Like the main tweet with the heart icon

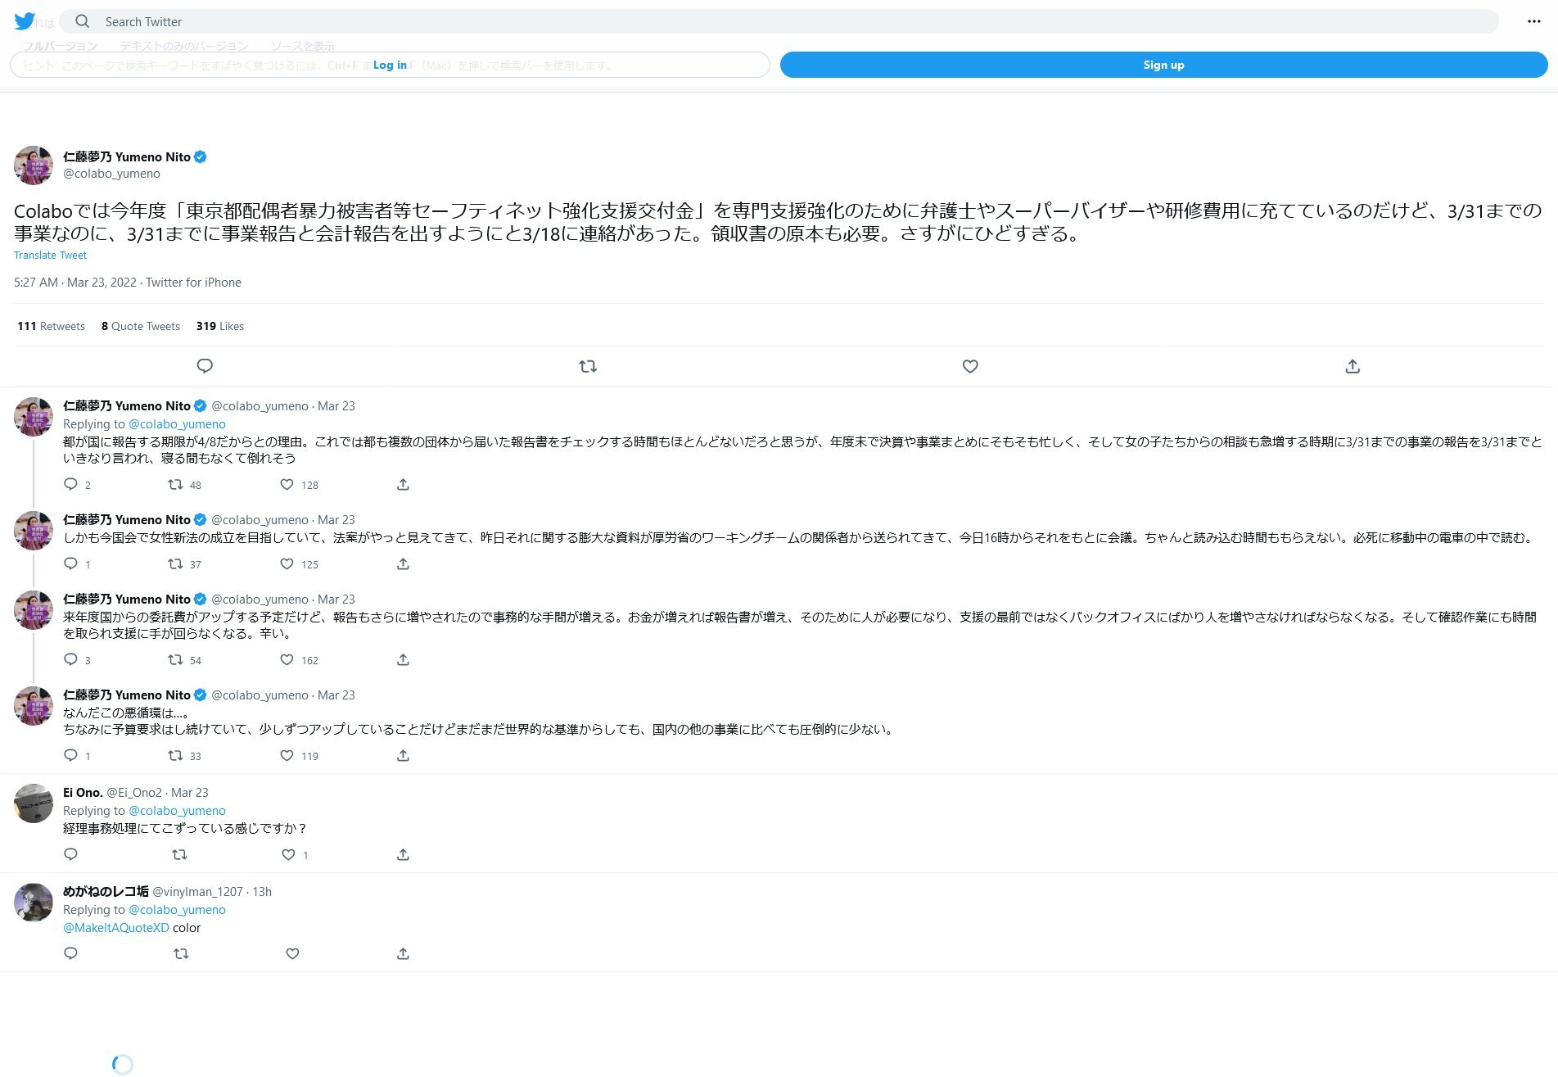pos(970,366)
